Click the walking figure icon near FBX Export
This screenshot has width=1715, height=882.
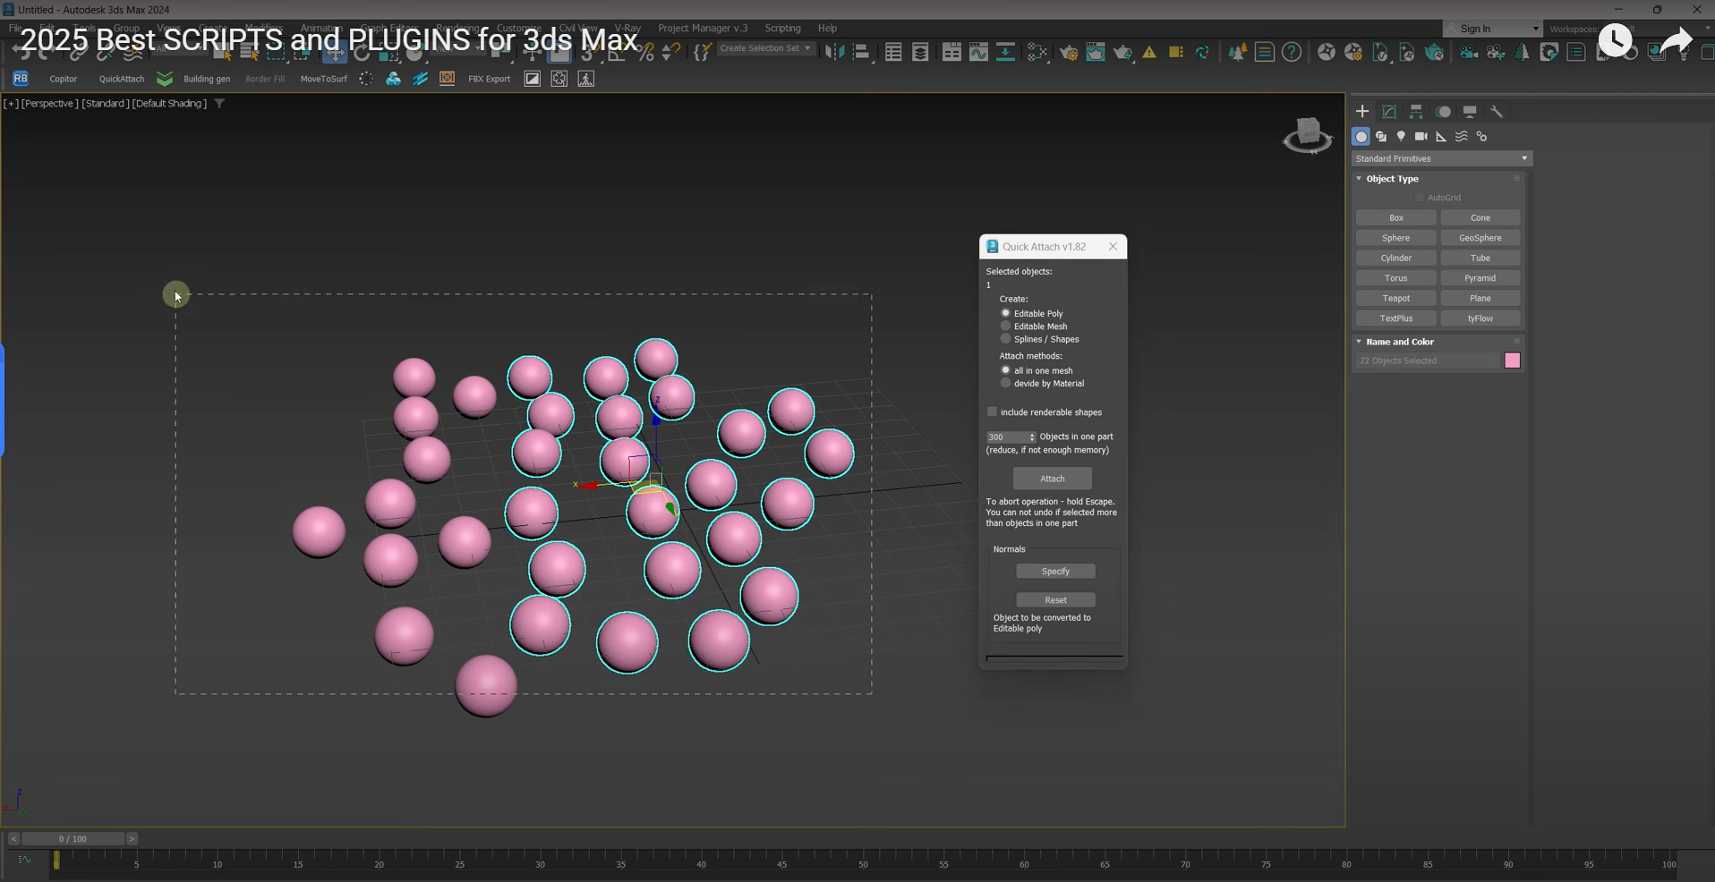click(x=586, y=79)
